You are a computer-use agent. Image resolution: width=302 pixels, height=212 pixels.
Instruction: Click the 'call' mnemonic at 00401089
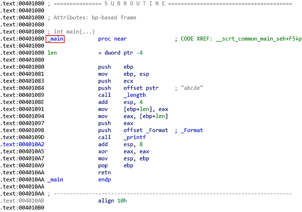coord(104,95)
